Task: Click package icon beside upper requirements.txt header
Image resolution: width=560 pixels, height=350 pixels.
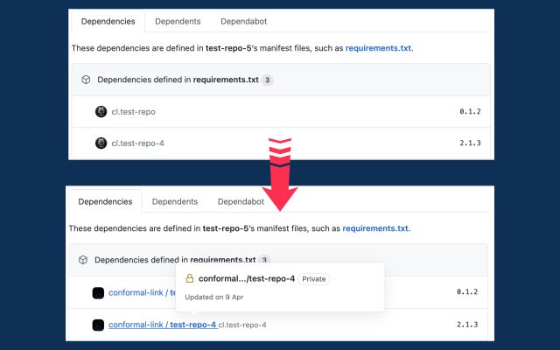Action: click(x=86, y=80)
